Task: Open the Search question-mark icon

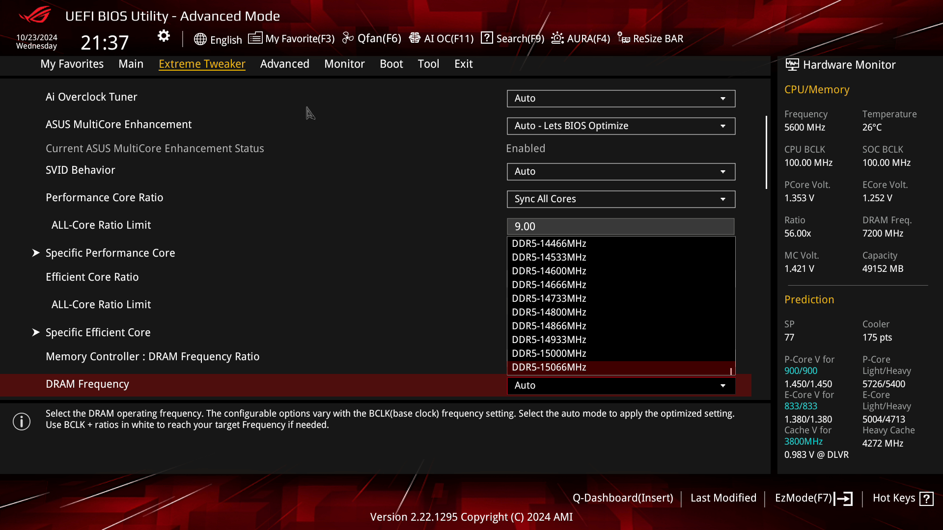Action: point(487,38)
